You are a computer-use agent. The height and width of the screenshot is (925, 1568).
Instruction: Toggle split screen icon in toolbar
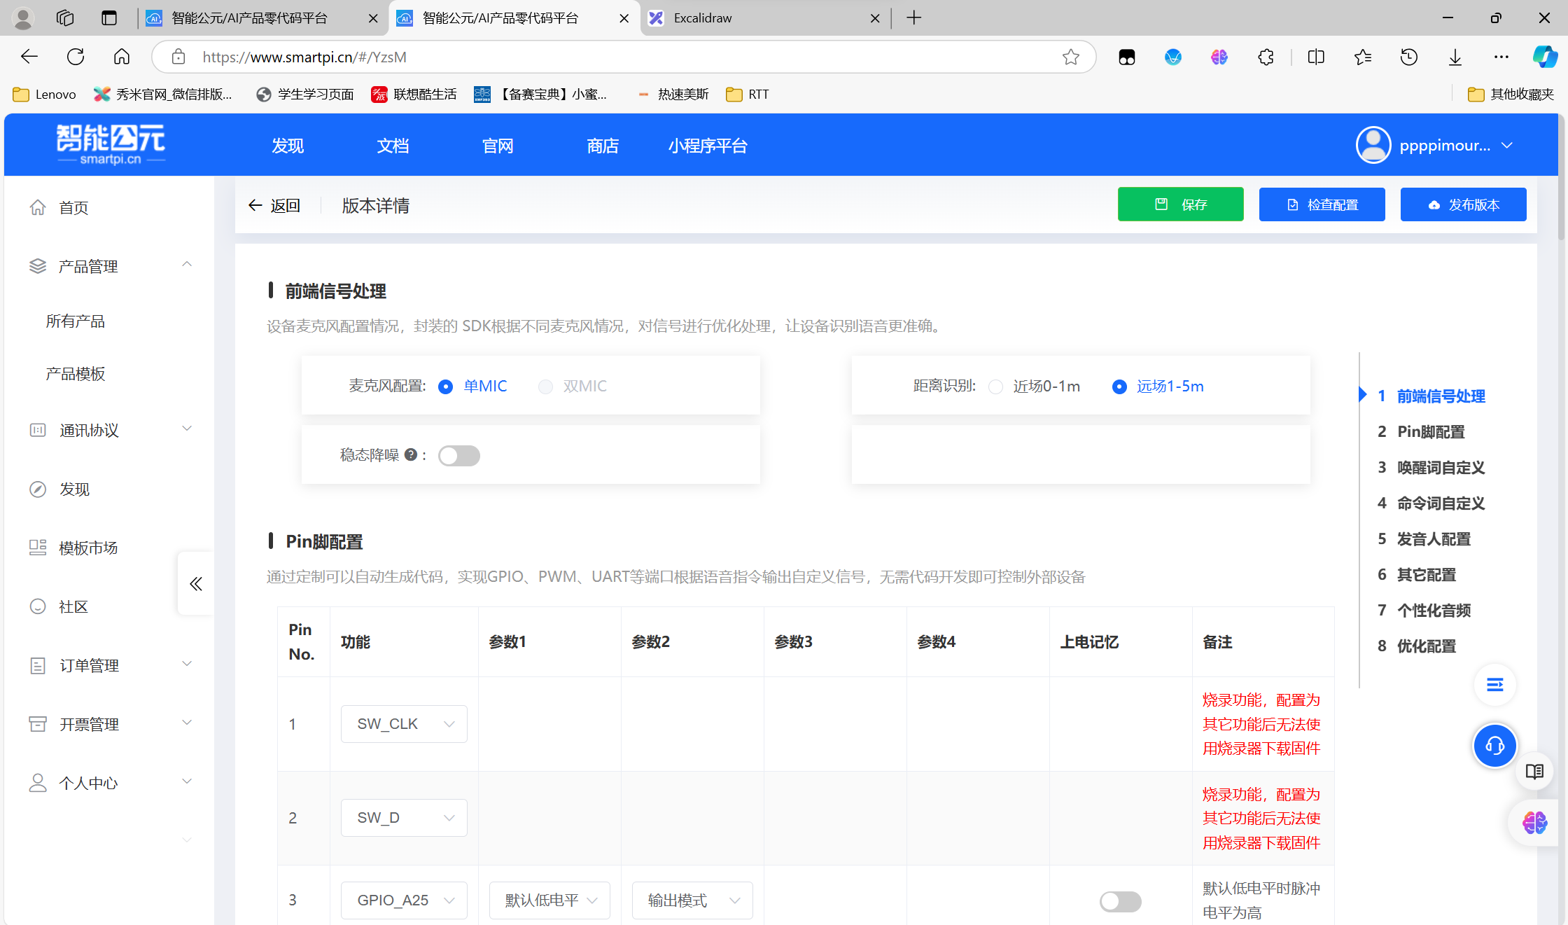pyautogui.click(x=1316, y=57)
